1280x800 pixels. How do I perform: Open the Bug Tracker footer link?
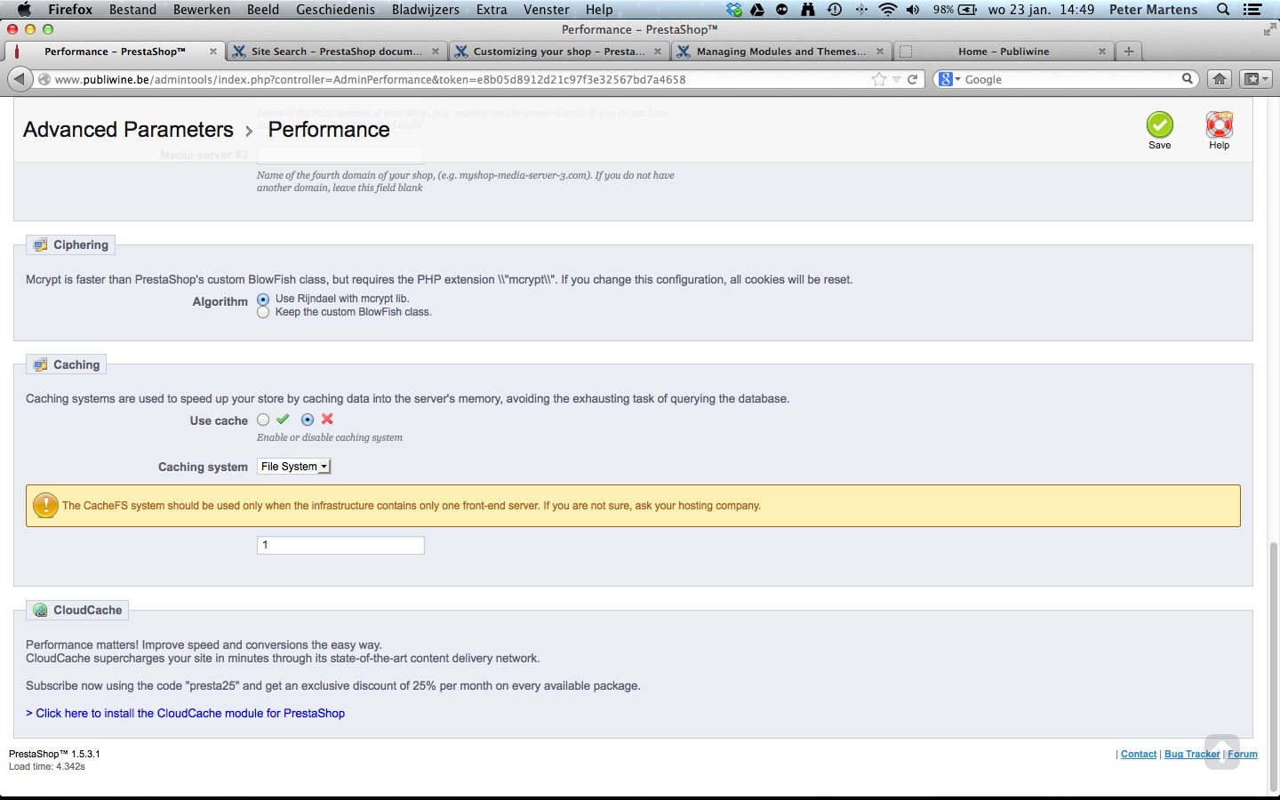point(1192,754)
